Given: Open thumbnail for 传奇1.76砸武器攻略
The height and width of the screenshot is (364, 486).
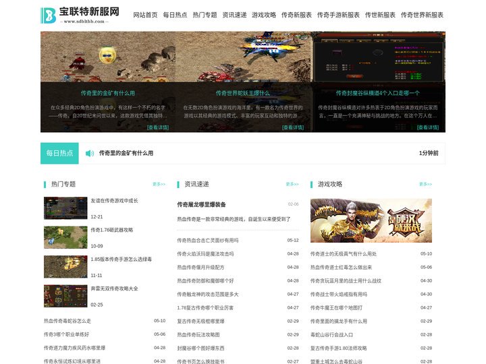Looking at the screenshot, I should 65,237.
